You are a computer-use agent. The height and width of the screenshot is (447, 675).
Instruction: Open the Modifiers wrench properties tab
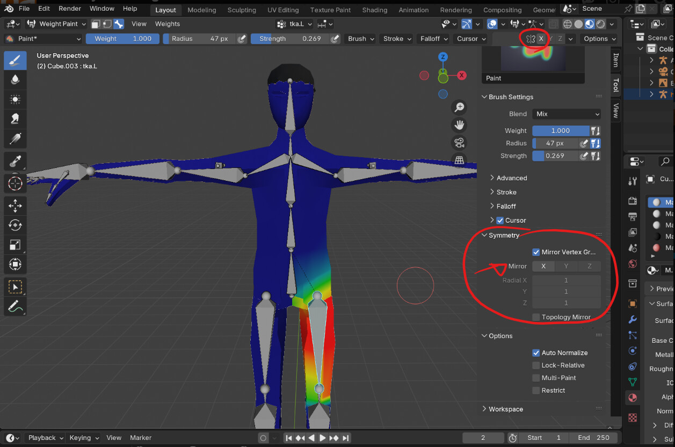tap(633, 319)
